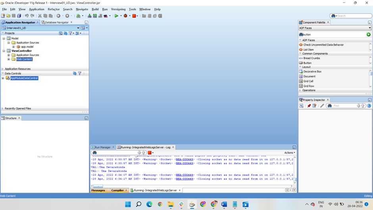The width and height of the screenshot is (373, 210).
Task: Click the help question icon in Property Inspector
Action: [x=369, y=106]
